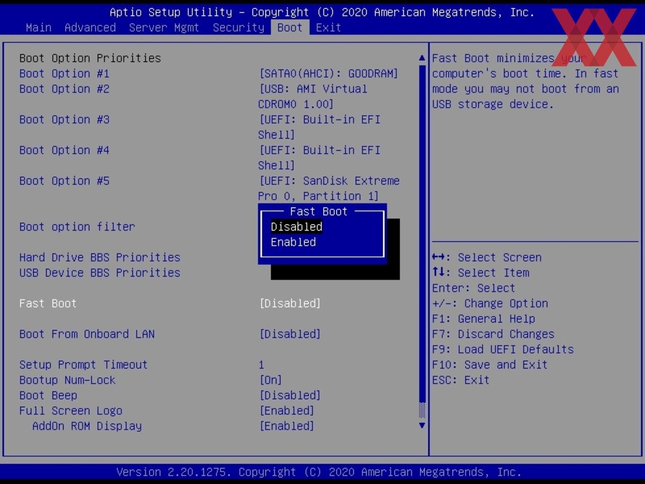Select Boot Option #1 label

pyautogui.click(x=64, y=74)
